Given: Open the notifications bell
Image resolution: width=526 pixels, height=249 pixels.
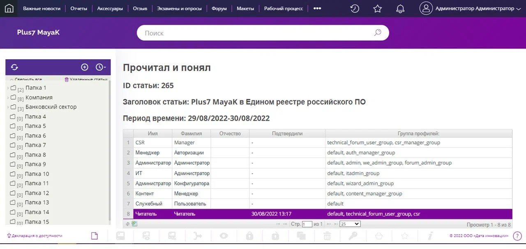Looking at the screenshot, I should 400,9.
